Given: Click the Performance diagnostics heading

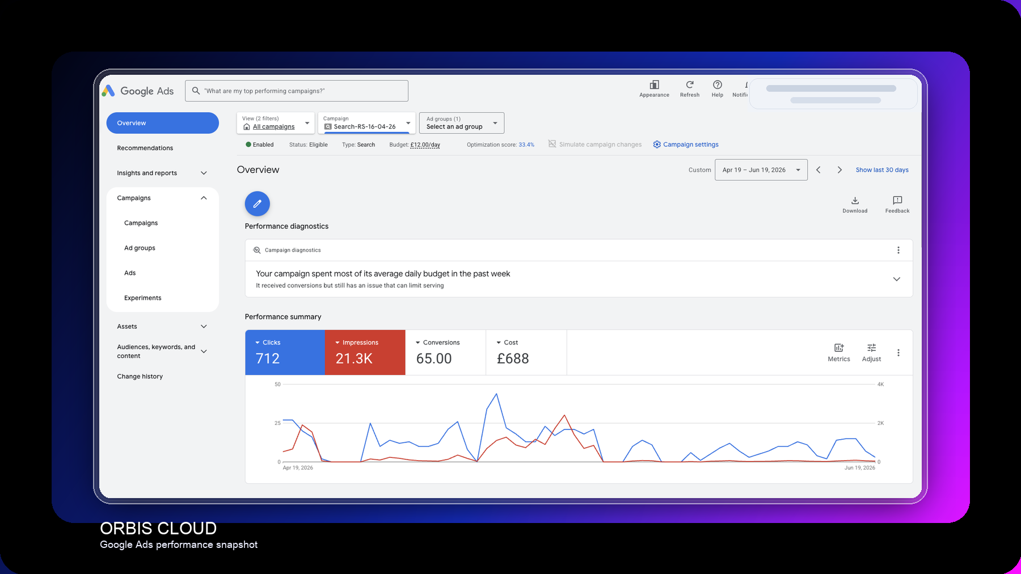Looking at the screenshot, I should 286,226.
